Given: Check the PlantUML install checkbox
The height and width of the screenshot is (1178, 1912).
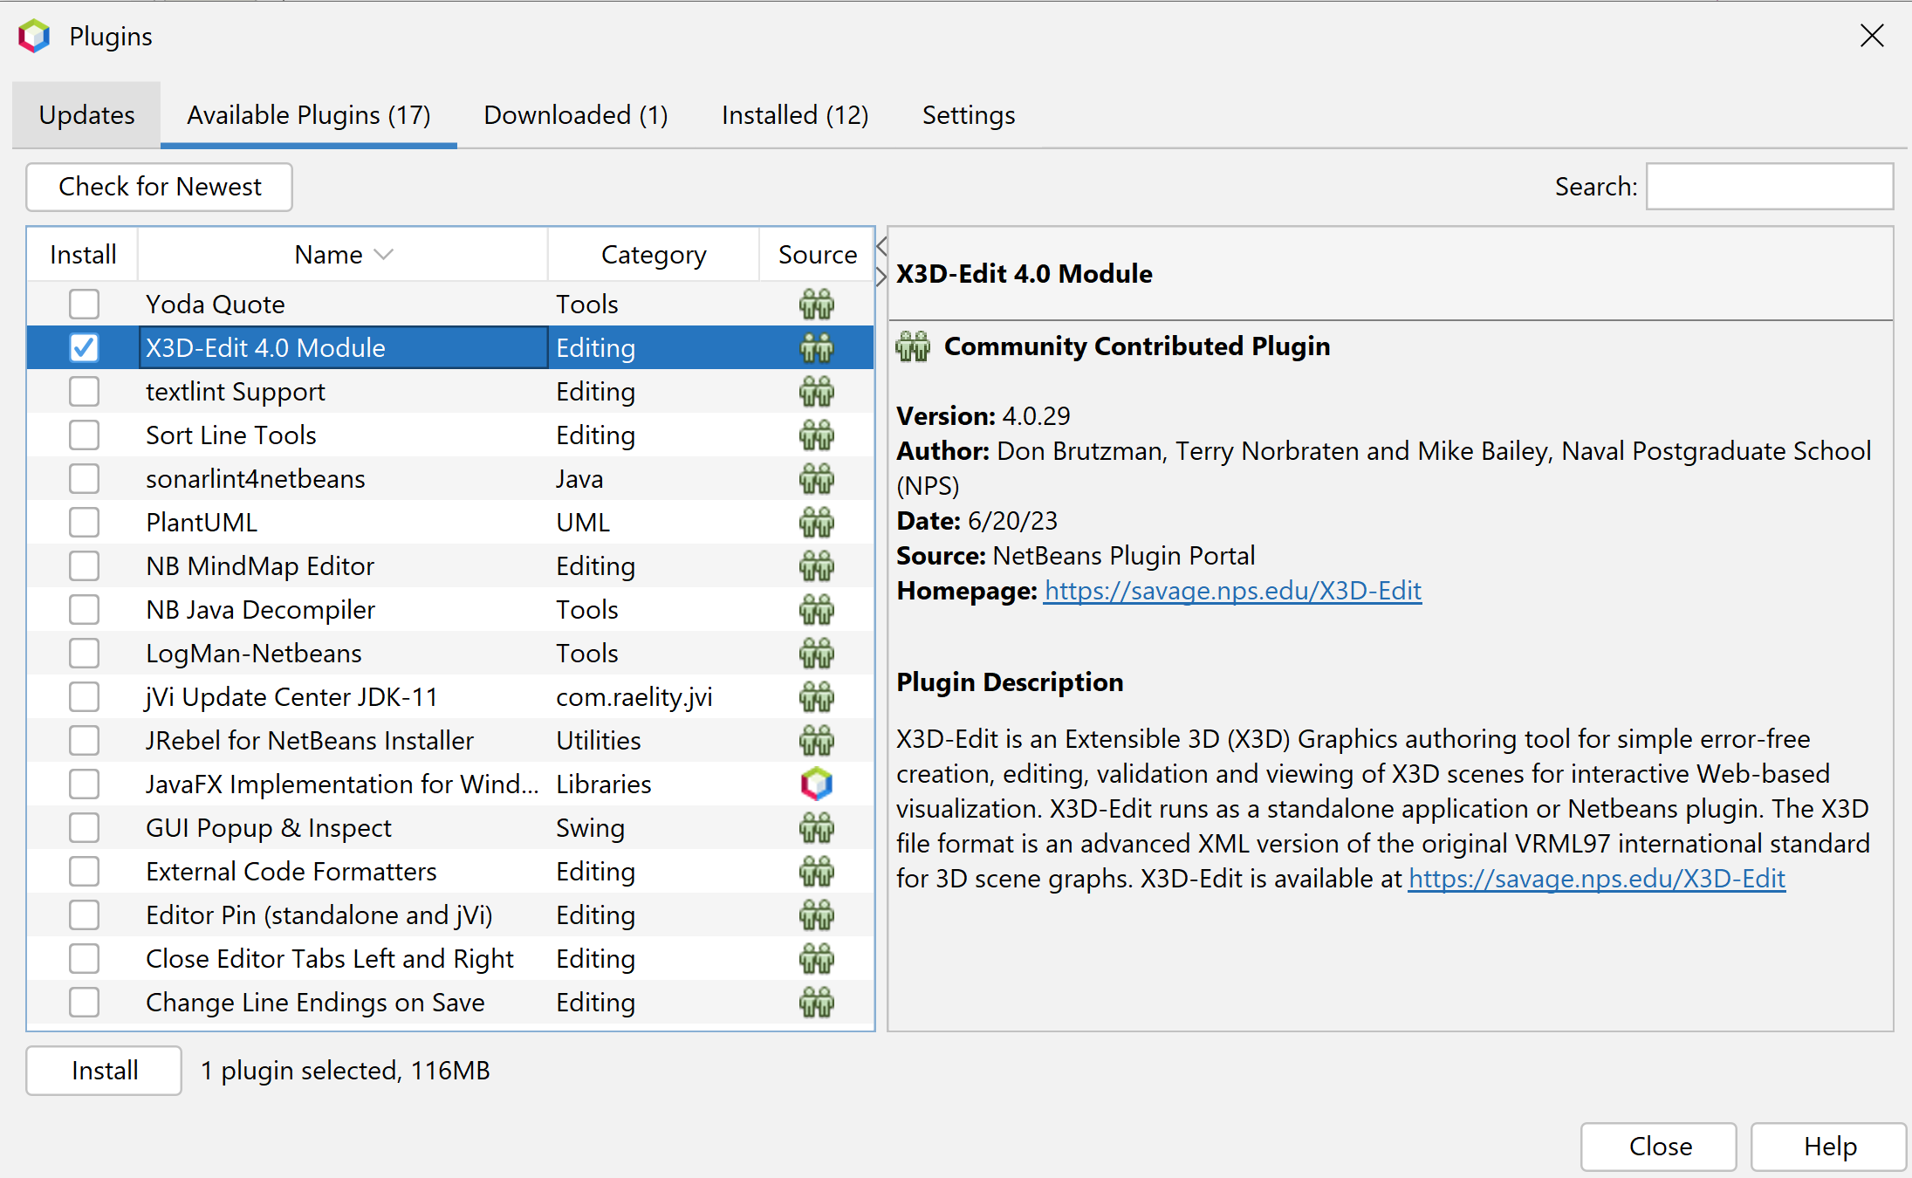Looking at the screenshot, I should pos(84,522).
